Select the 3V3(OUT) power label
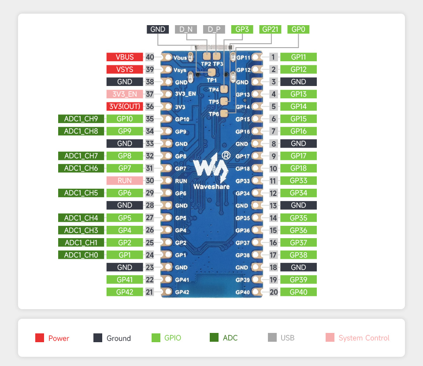 click(125, 106)
